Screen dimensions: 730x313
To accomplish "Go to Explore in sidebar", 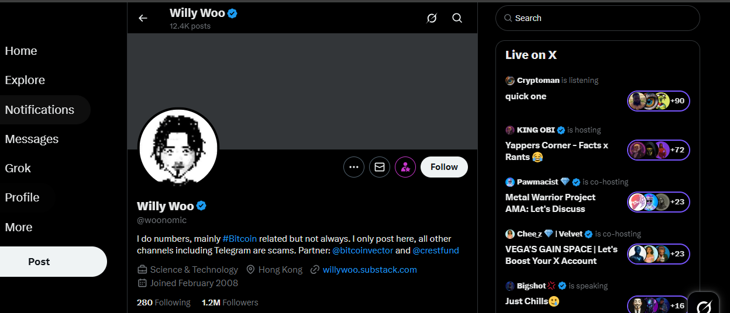I will point(25,80).
